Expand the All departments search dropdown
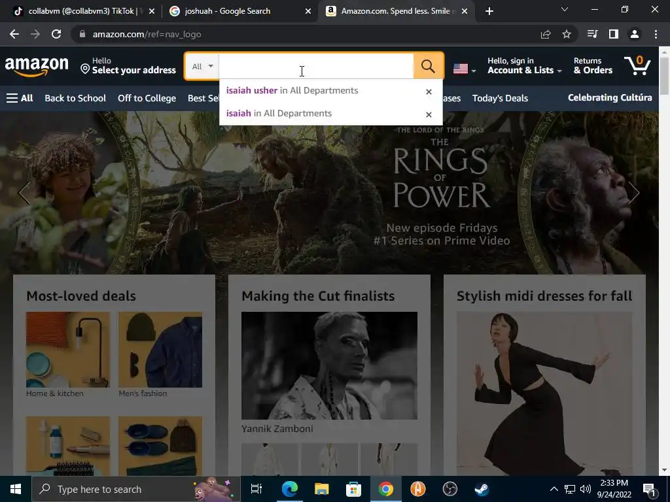 202,66
